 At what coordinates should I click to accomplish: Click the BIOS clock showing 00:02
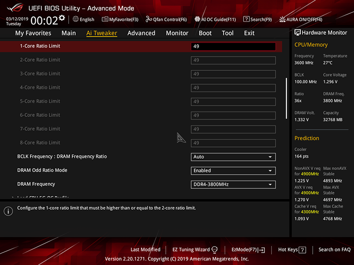[x=44, y=20]
